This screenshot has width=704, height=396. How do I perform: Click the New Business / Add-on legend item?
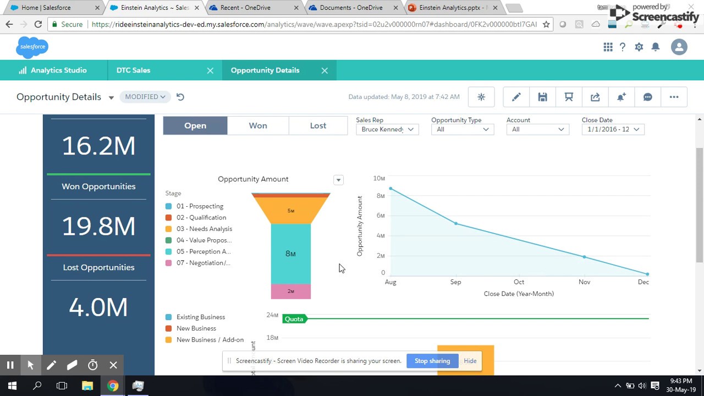[205, 340]
